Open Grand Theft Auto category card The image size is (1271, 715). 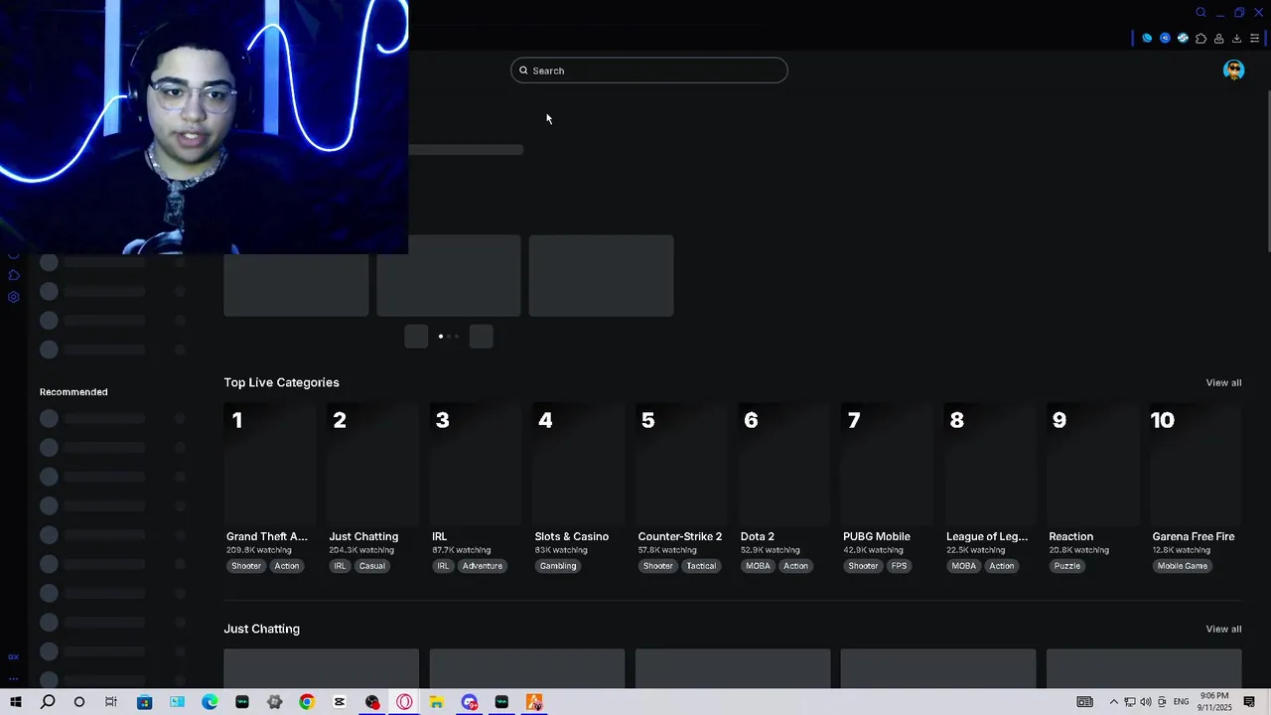click(270, 464)
